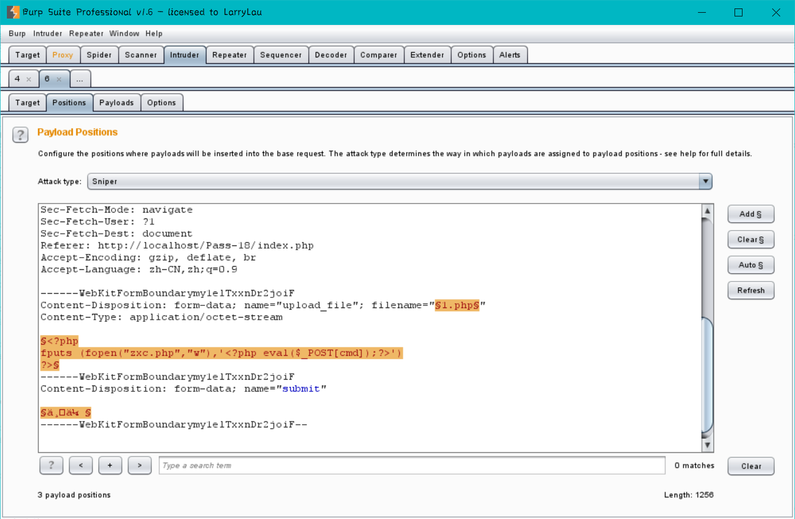Viewport: 795px width, 519px height.
Task: Switch to the Scanner tab
Action: (x=141, y=55)
